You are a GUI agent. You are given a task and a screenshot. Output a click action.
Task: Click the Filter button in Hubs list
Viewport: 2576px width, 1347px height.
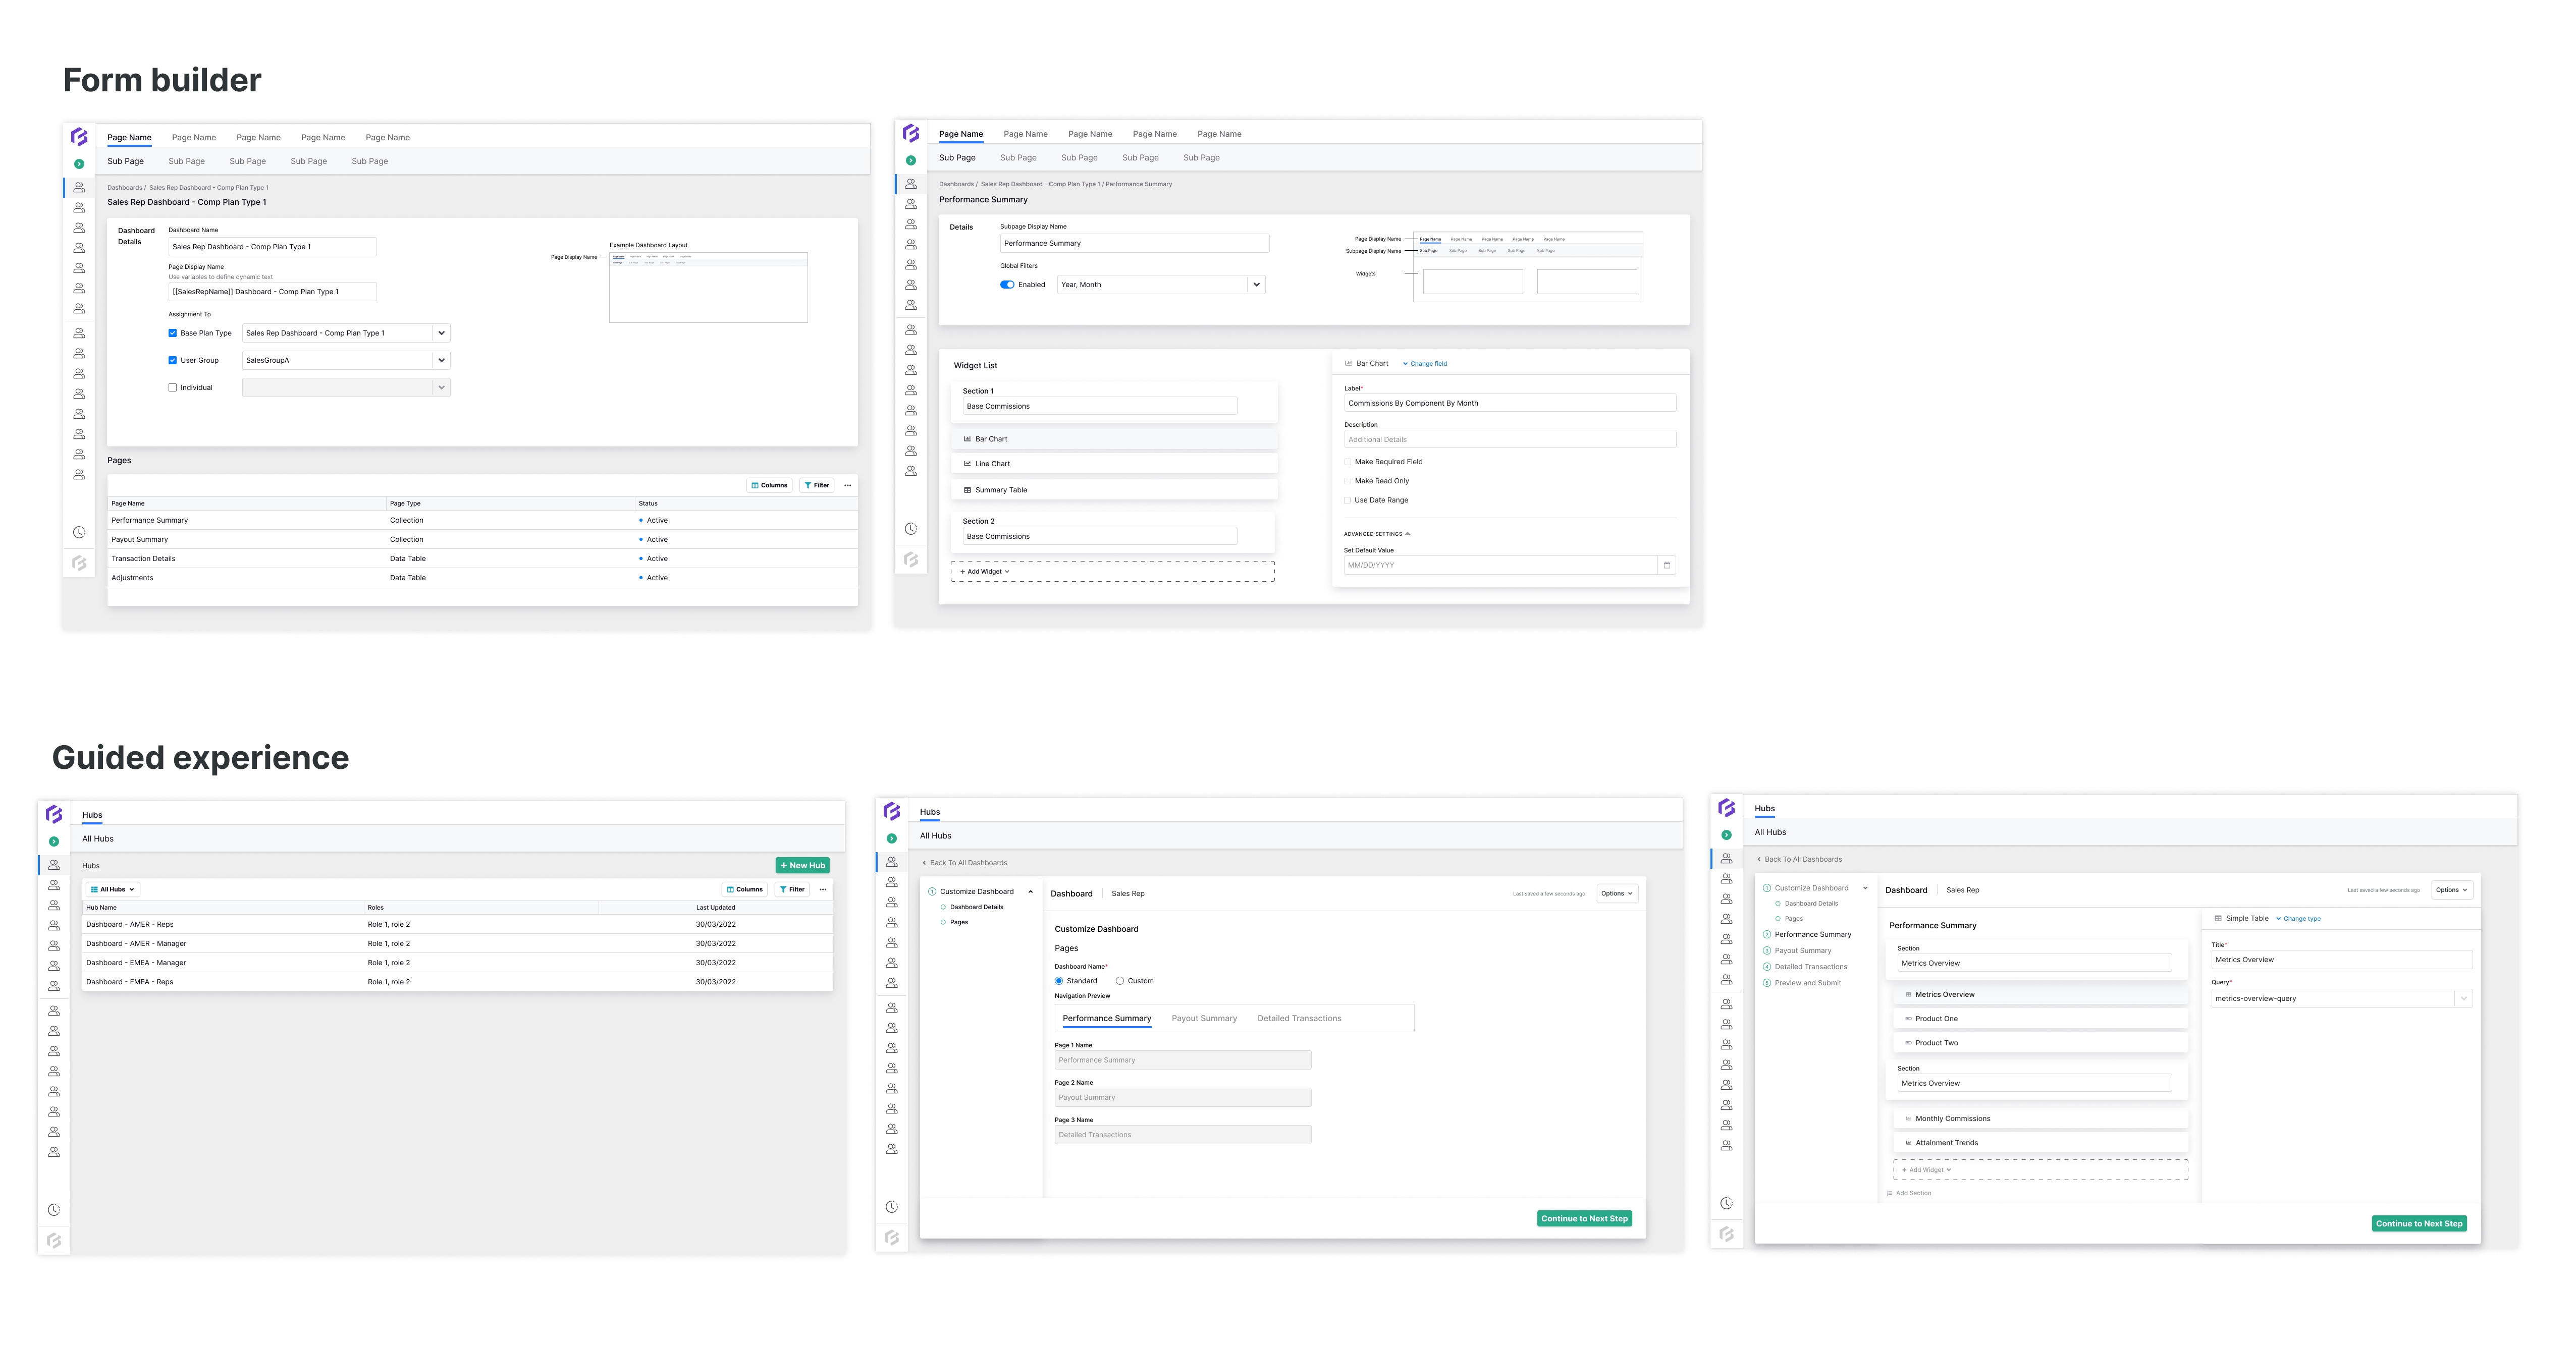[x=792, y=889]
